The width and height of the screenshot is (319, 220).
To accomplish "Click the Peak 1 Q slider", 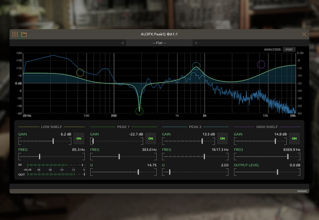I will click(x=123, y=172).
